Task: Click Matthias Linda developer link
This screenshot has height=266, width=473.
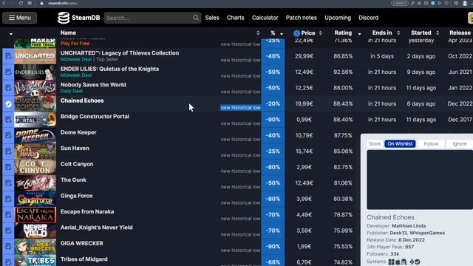Action: pyautogui.click(x=409, y=226)
